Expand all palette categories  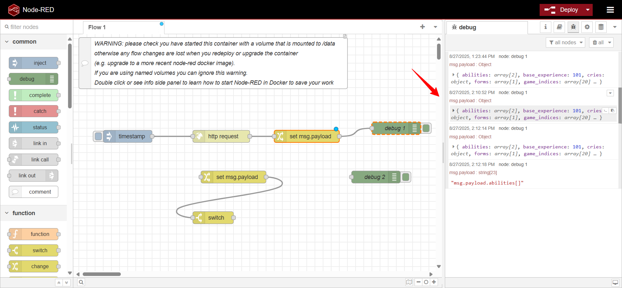coord(66,282)
